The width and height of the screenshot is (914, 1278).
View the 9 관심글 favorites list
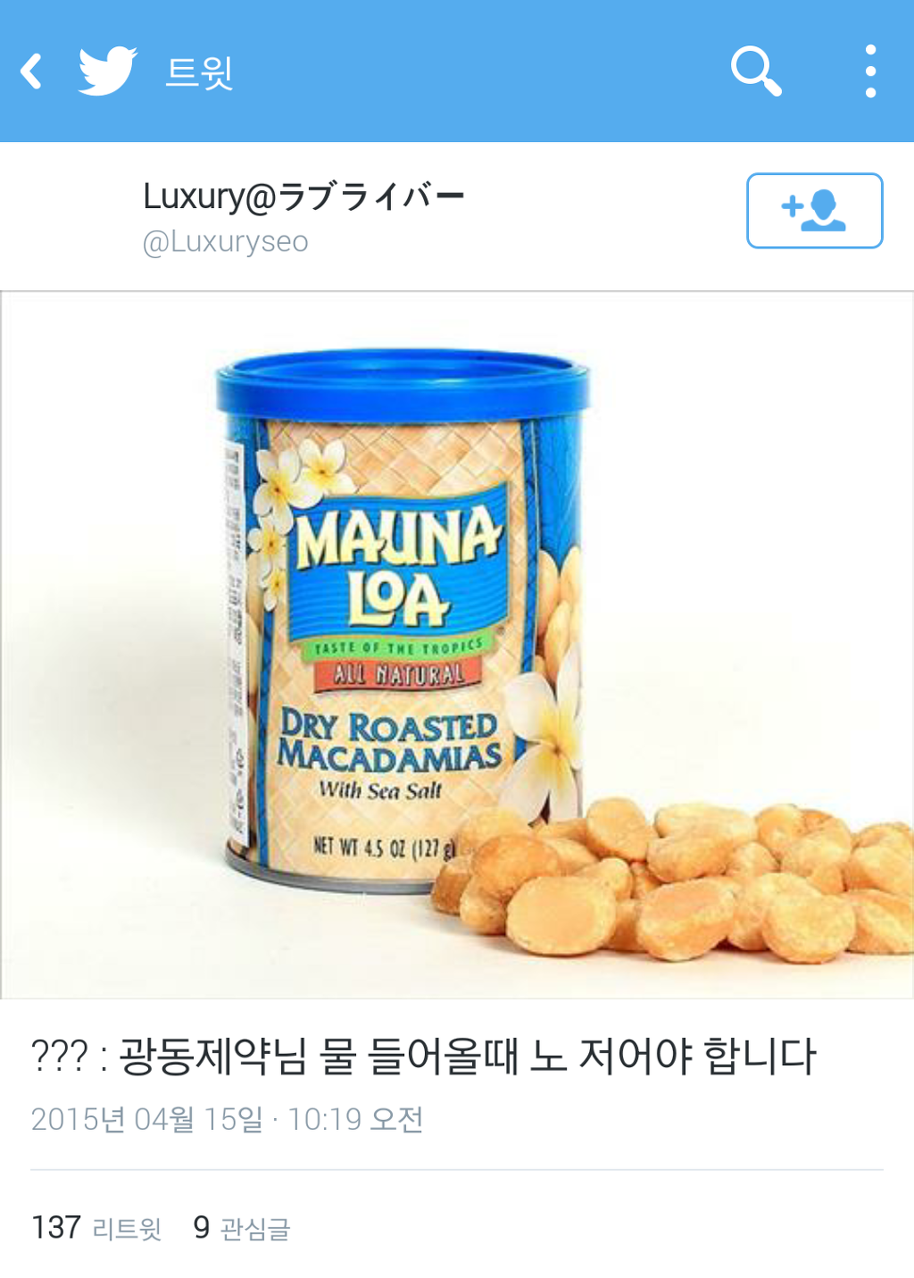tap(242, 1228)
